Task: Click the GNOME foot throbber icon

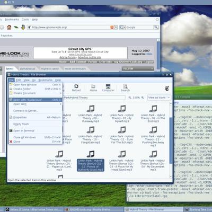Action: tap(167, 88)
